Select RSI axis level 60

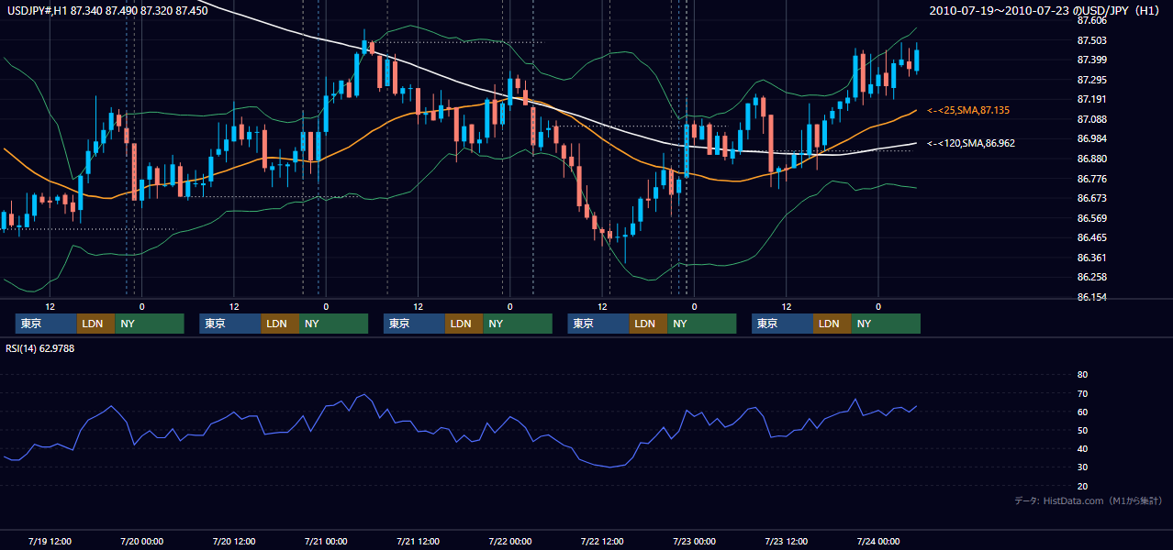(x=1082, y=412)
